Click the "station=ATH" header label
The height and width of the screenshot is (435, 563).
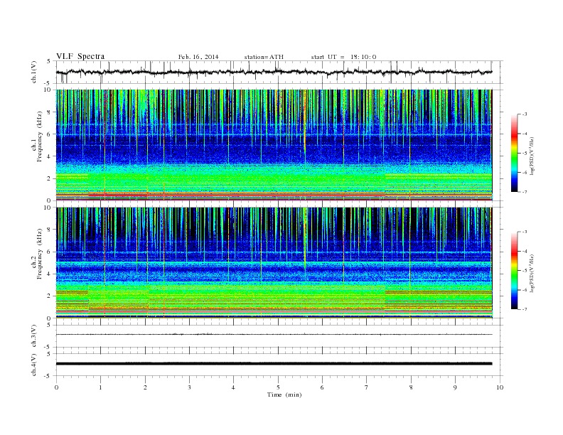point(264,57)
